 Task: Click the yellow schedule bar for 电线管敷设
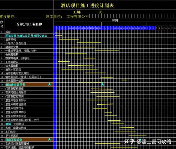(x=76, y=54)
